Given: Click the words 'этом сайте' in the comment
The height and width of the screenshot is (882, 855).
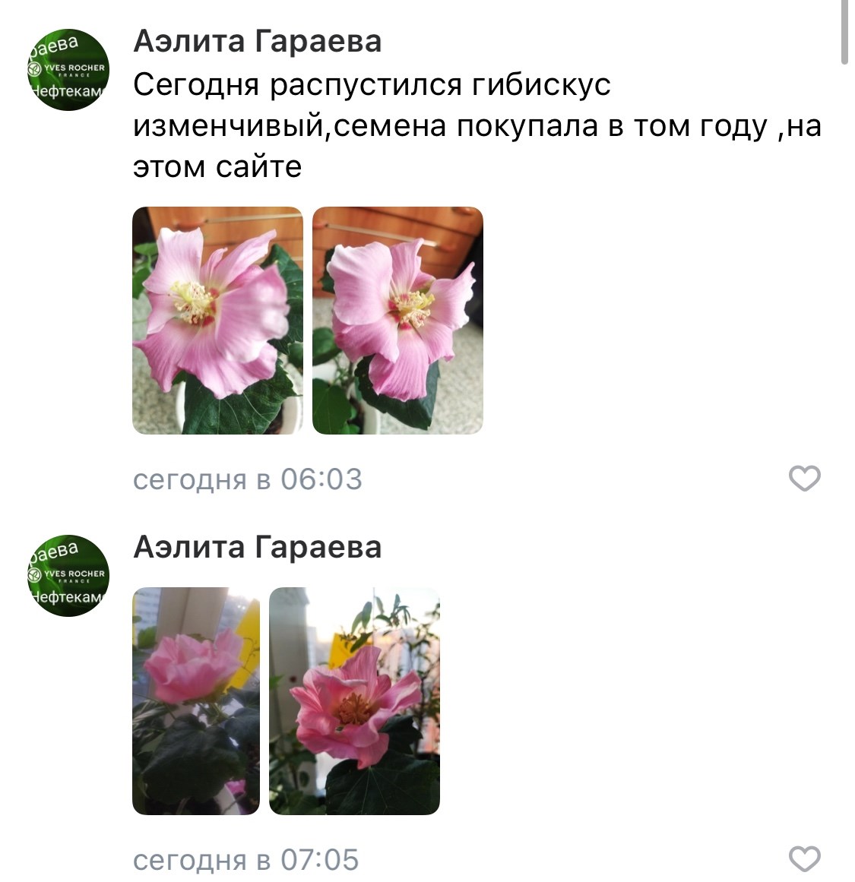Looking at the screenshot, I should pos(217,166).
